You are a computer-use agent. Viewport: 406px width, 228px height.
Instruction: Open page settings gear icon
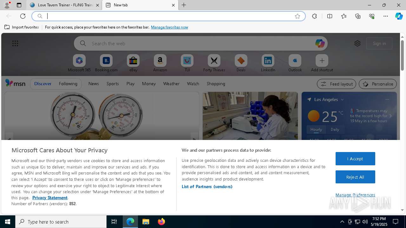click(357, 43)
